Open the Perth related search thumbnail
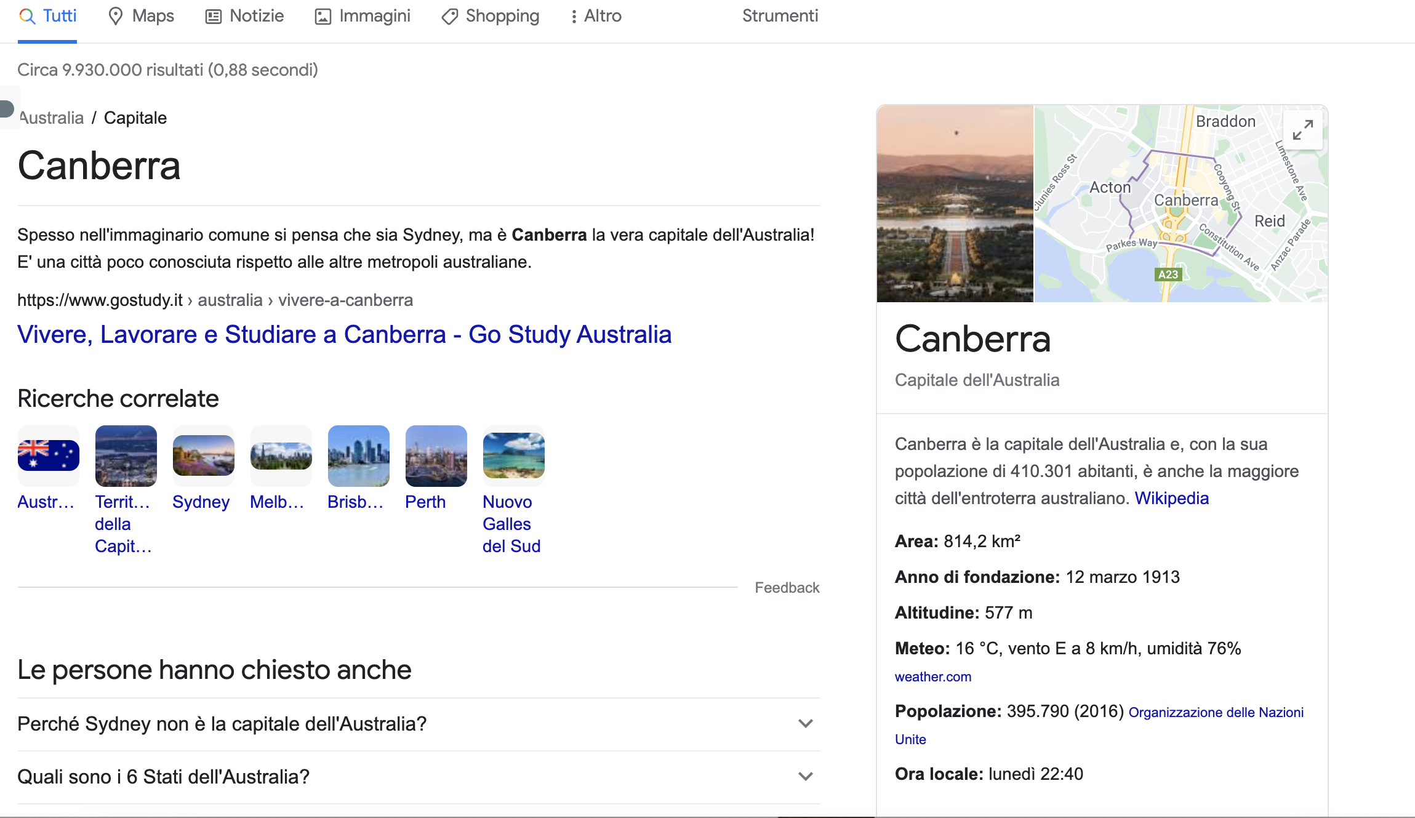This screenshot has width=1415, height=818. pos(436,456)
